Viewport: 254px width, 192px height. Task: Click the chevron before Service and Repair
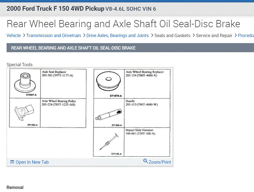[x=193, y=35]
